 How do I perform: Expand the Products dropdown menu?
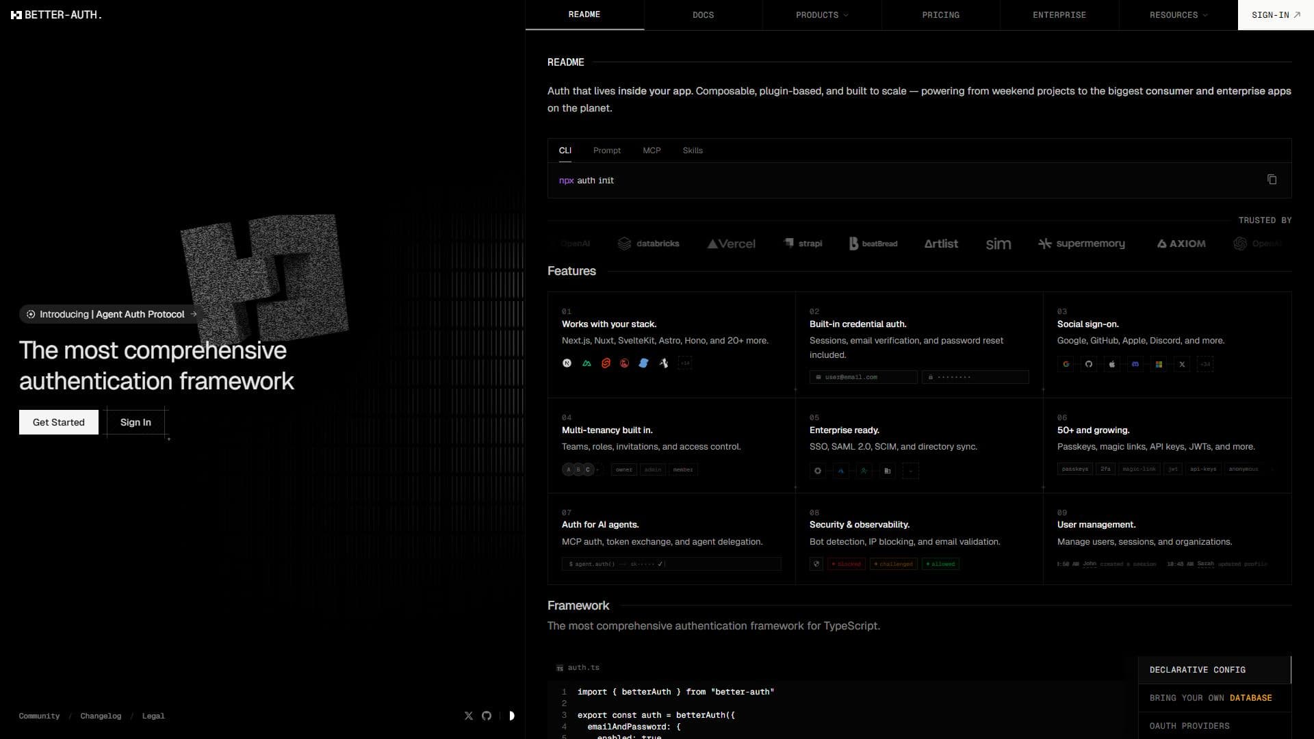[822, 15]
